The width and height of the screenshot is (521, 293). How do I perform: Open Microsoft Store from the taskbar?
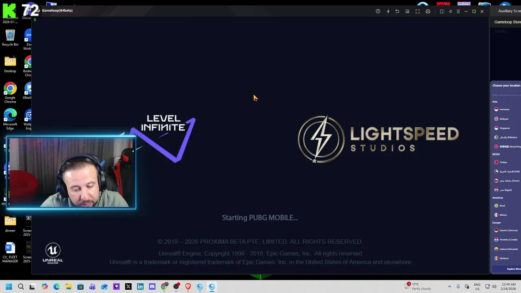click(x=80, y=286)
